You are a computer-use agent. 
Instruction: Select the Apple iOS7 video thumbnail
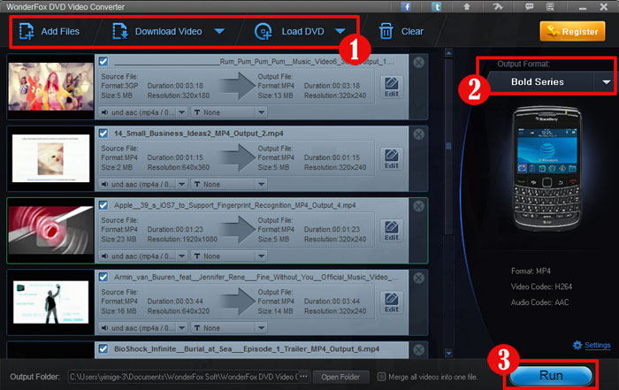coord(50,230)
